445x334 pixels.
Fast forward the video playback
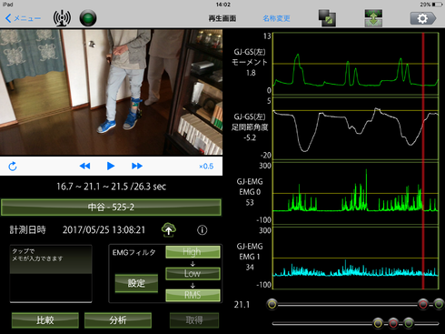click(137, 166)
